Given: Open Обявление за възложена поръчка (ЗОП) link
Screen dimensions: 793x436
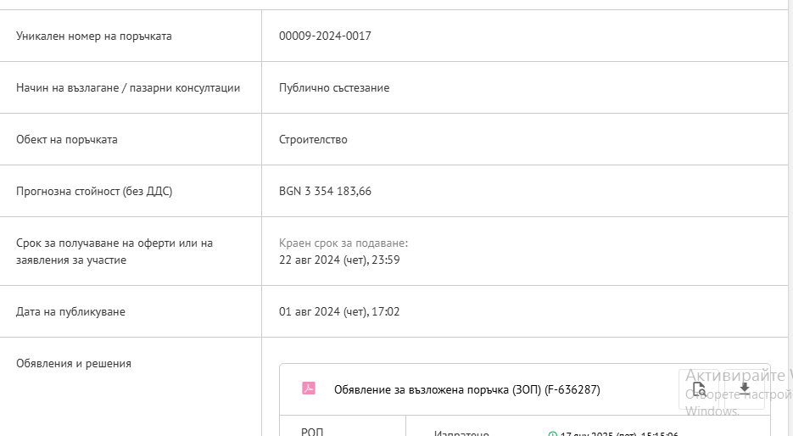Looking at the screenshot, I should coord(466,389).
